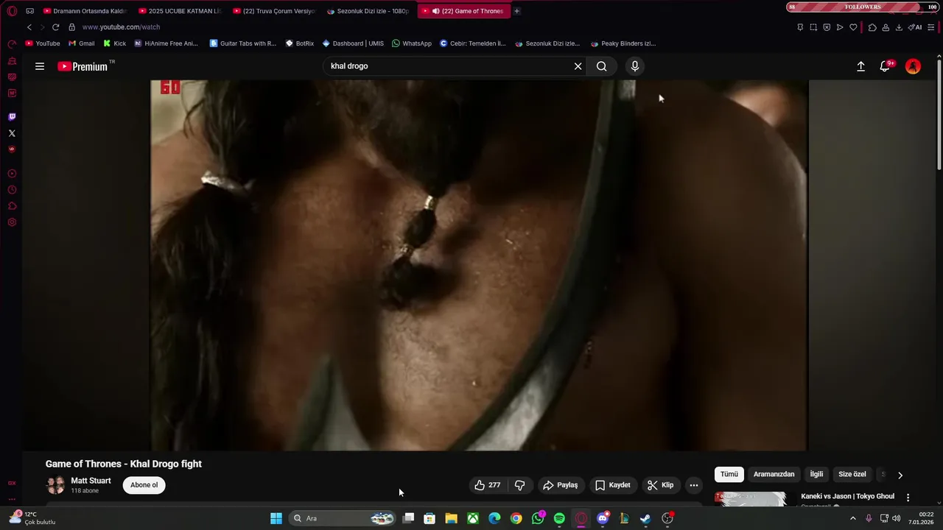
Task: Open Opera tab islands workspace icon
Action: [29, 11]
